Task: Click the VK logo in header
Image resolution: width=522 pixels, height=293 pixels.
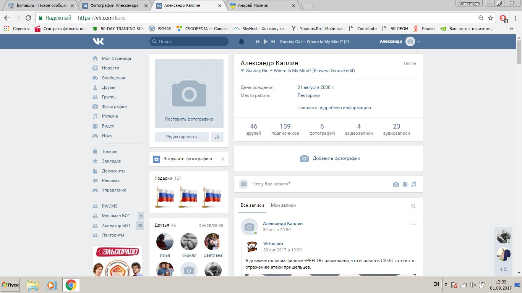Action: point(98,42)
